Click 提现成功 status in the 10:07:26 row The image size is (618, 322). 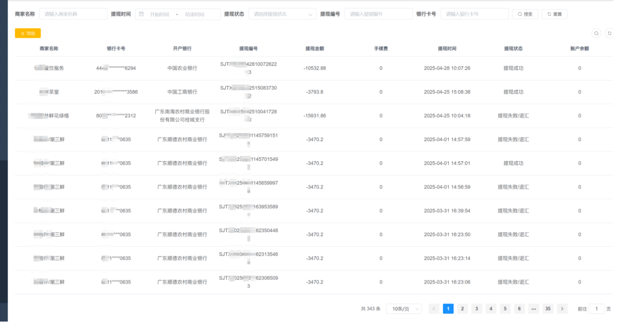(x=513, y=68)
